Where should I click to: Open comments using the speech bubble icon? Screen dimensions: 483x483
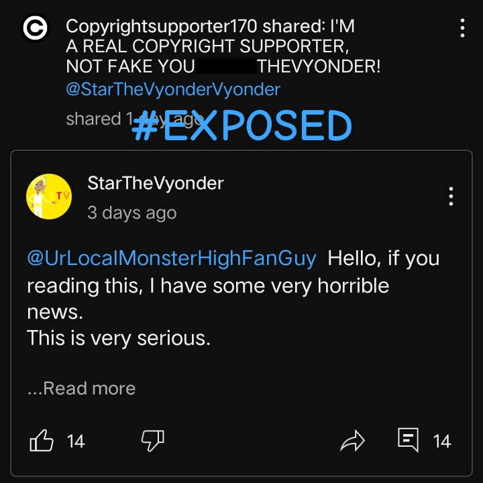pyautogui.click(x=408, y=439)
